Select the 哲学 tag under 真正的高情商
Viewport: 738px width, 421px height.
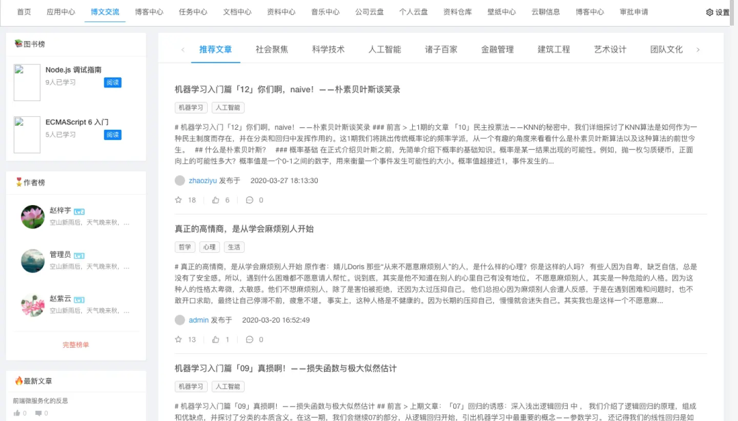click(x=184, y=247)
